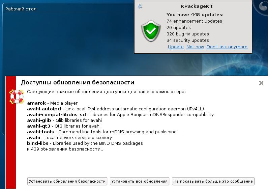Click the avahi-tools package entry
The width and height of the screenshot is (268, 189).
[102, 132]
